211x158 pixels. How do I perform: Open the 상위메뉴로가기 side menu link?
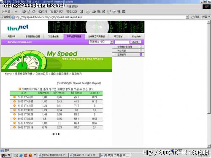tap(124, 47)
